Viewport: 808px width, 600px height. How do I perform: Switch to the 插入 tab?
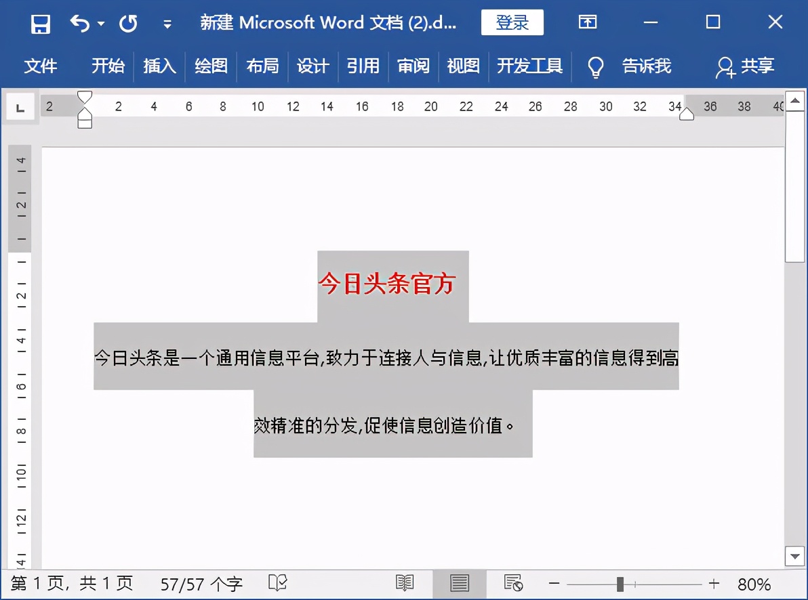pos(159,66)
